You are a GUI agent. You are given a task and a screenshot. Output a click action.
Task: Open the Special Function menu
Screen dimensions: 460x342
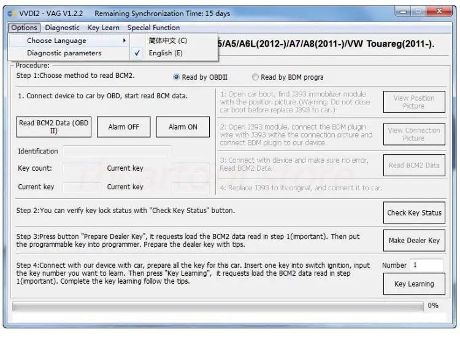coord(153,28)
